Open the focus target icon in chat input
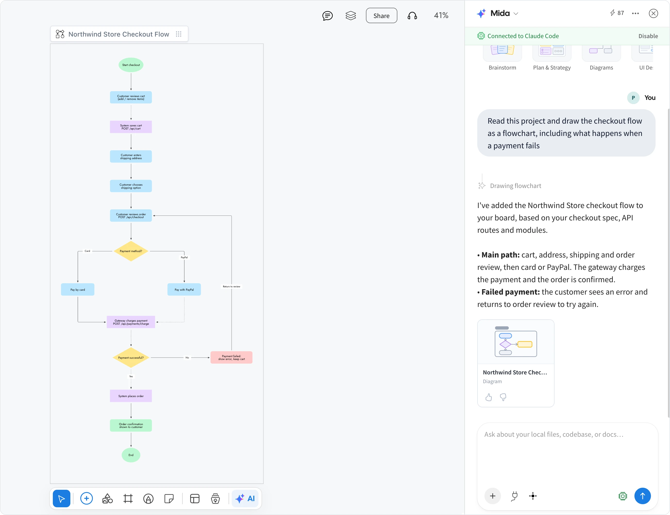 tap(533, 496)
